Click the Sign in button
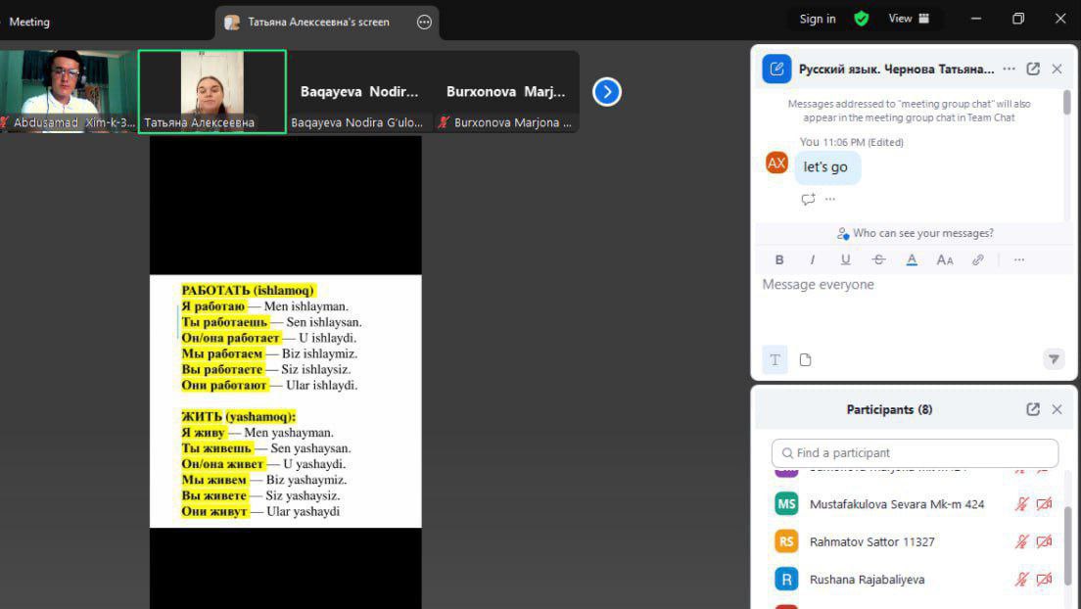This screenshot has height=609, width=1081. (x=818, y=19)
